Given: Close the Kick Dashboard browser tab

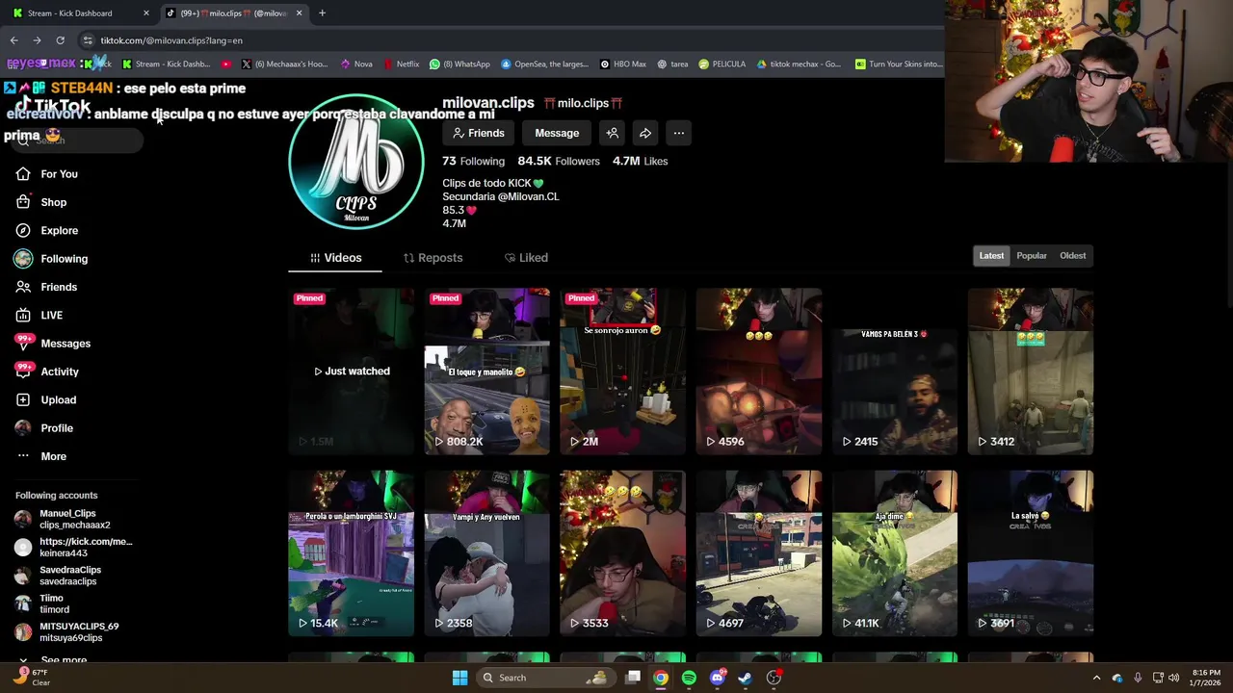Looking at the screenshot, I should tap(146, 13).
